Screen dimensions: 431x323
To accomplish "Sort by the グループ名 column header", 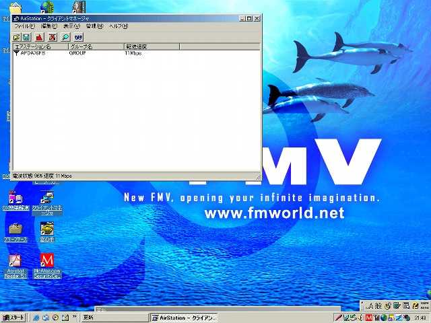I will pyautogui.click(x=96, y=46).
